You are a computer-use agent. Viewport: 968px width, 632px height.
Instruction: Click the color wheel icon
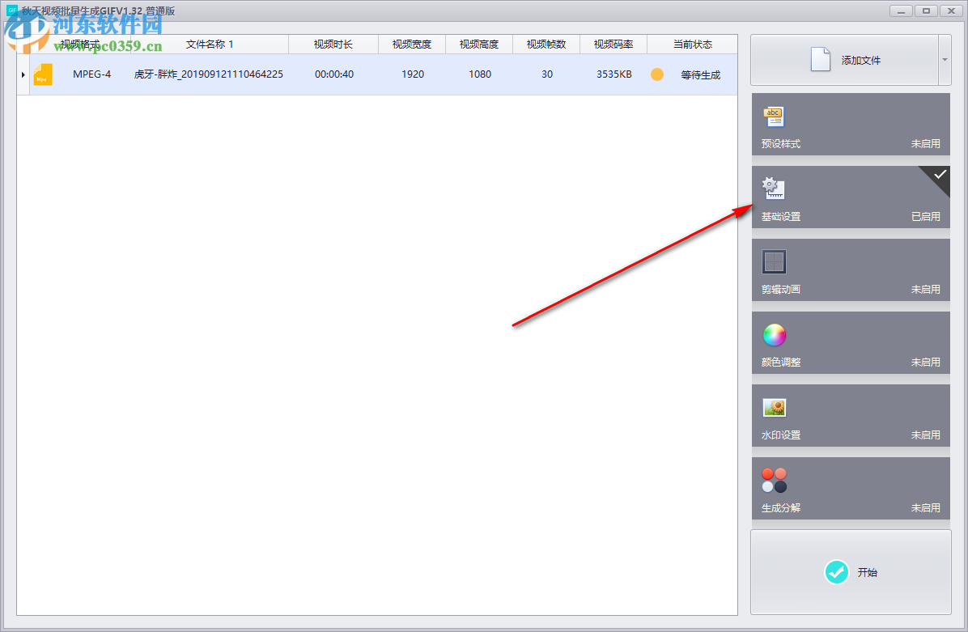(774, 335)
